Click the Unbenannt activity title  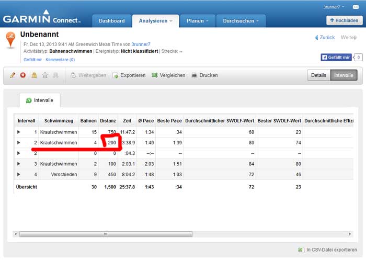click(39, 35)
